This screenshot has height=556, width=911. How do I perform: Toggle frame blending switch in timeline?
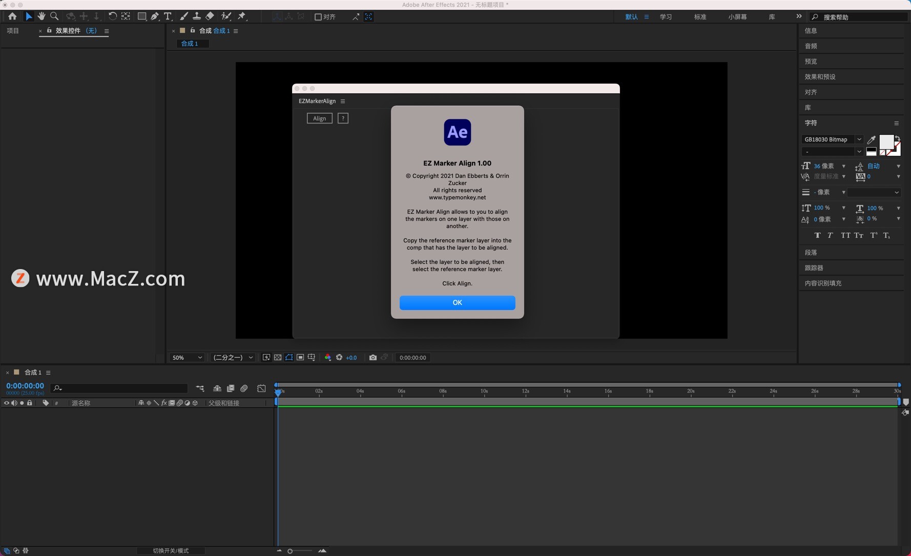231,388
